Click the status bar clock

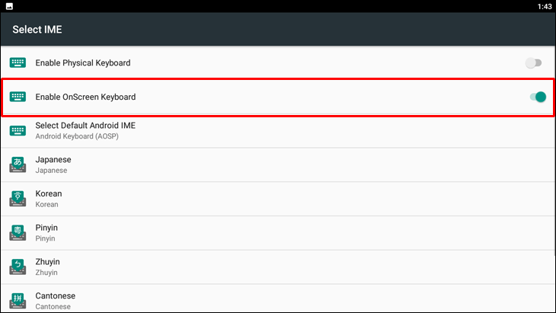coord(545,6)
